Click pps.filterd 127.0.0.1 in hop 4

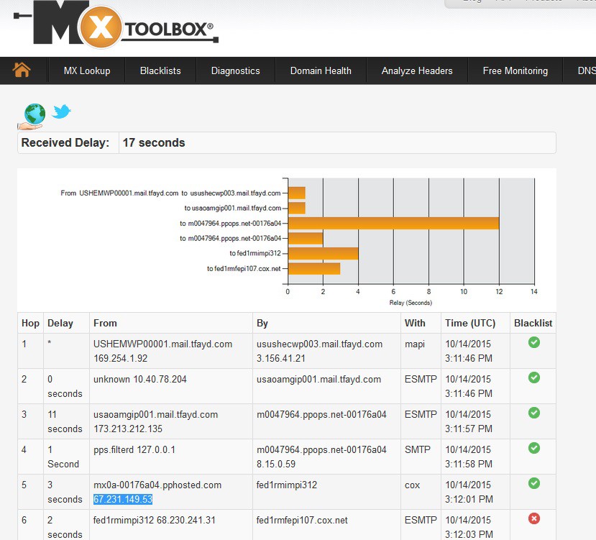[x=134, y=450]
